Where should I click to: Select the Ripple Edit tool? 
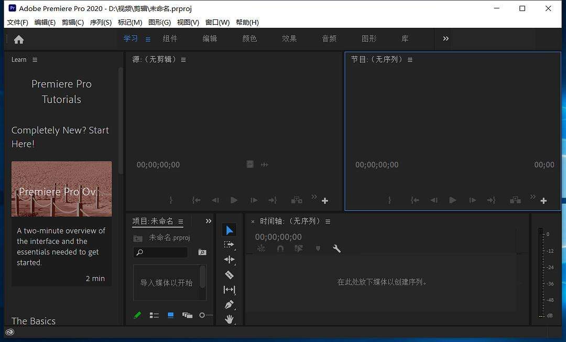[230, 259]
